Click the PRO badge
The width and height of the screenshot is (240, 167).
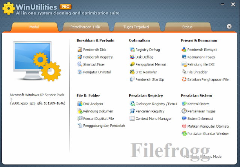point(66,7)
